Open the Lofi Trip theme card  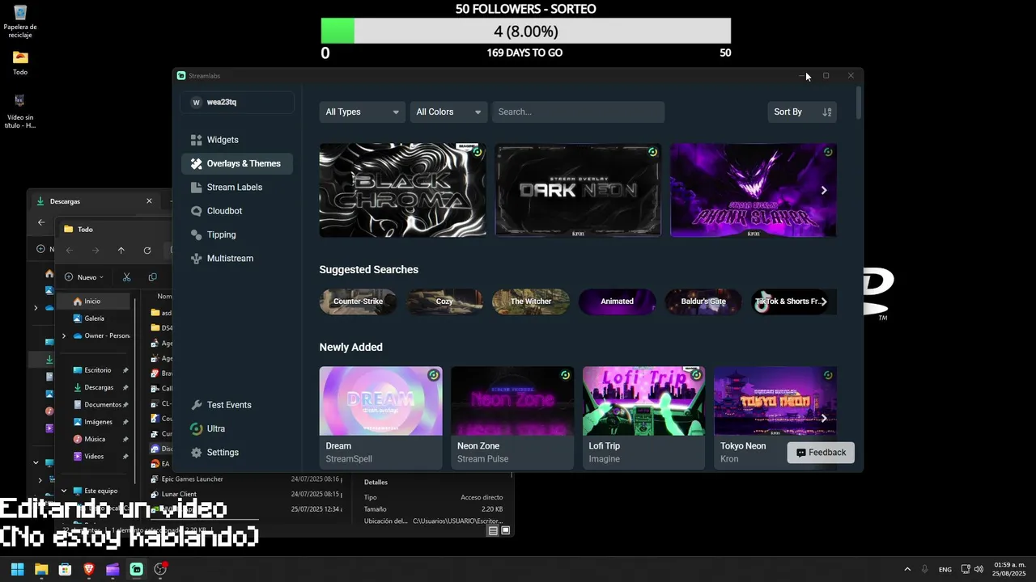point(643,418)
